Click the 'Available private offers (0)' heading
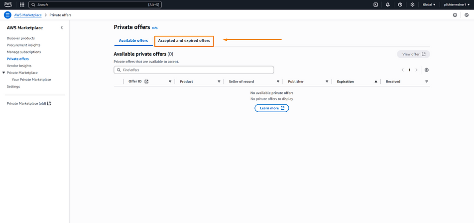 (143, 54)
